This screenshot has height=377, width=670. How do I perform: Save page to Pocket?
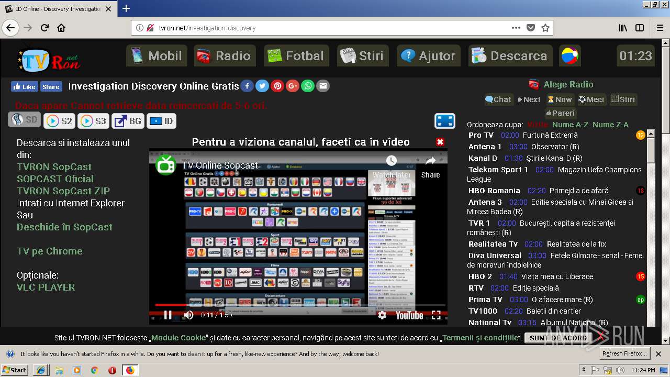coord(531,28)
